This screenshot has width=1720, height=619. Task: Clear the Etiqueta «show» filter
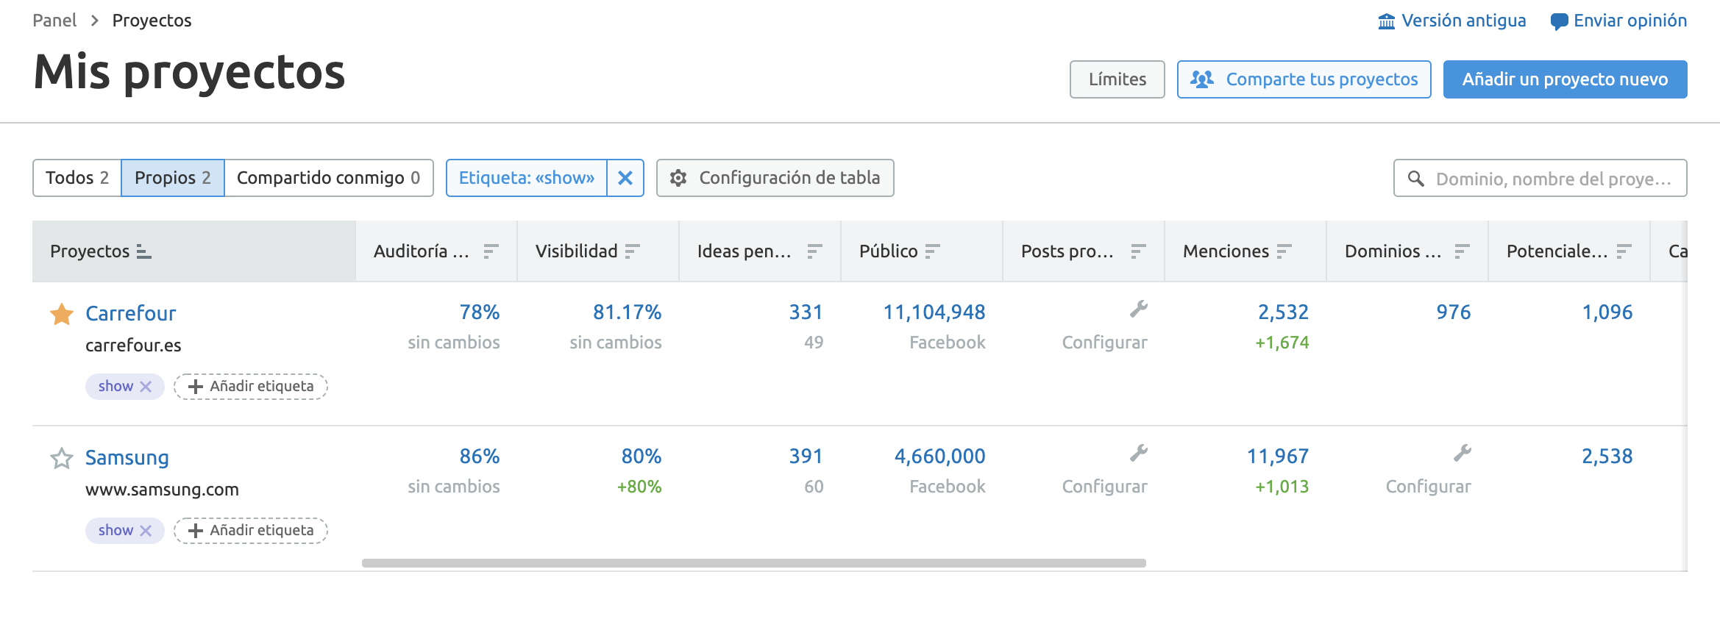tap(625, 178)
